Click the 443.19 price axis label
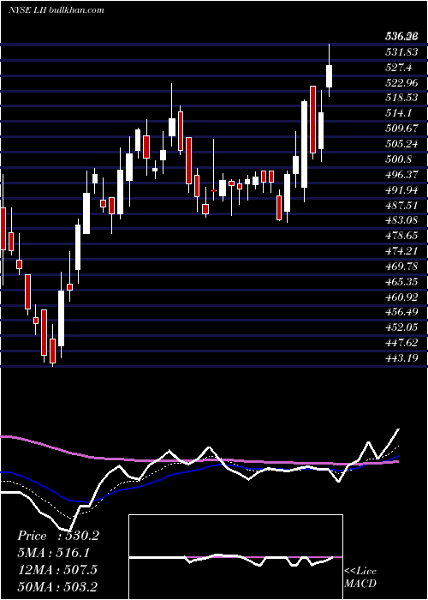Screen dimensions: 428x600 401,358
